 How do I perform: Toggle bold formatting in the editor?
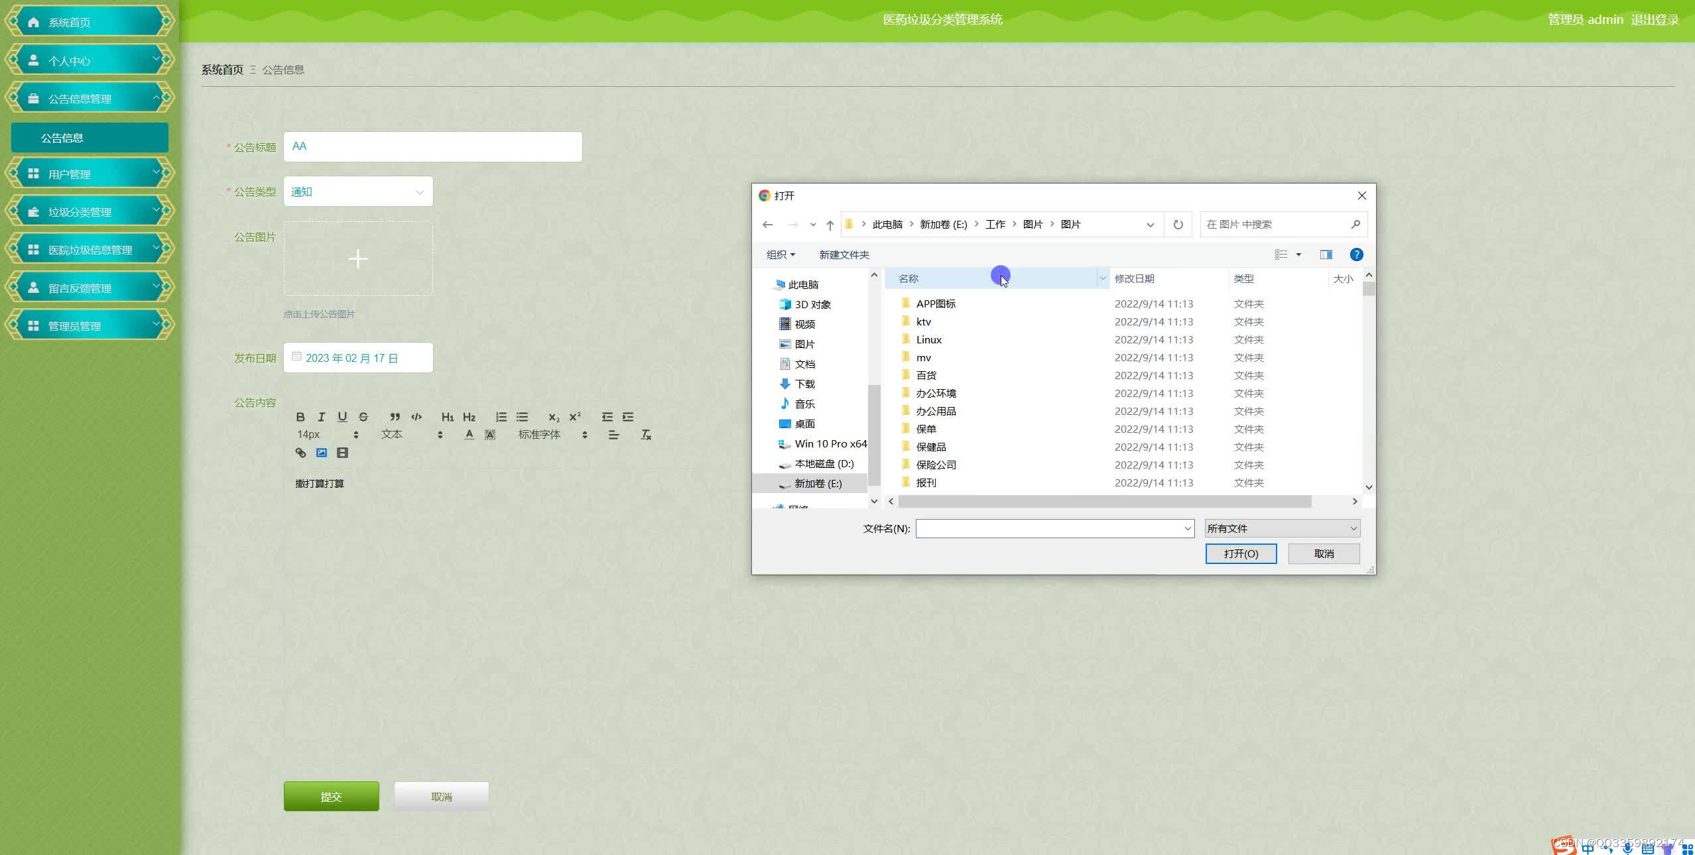300,417
